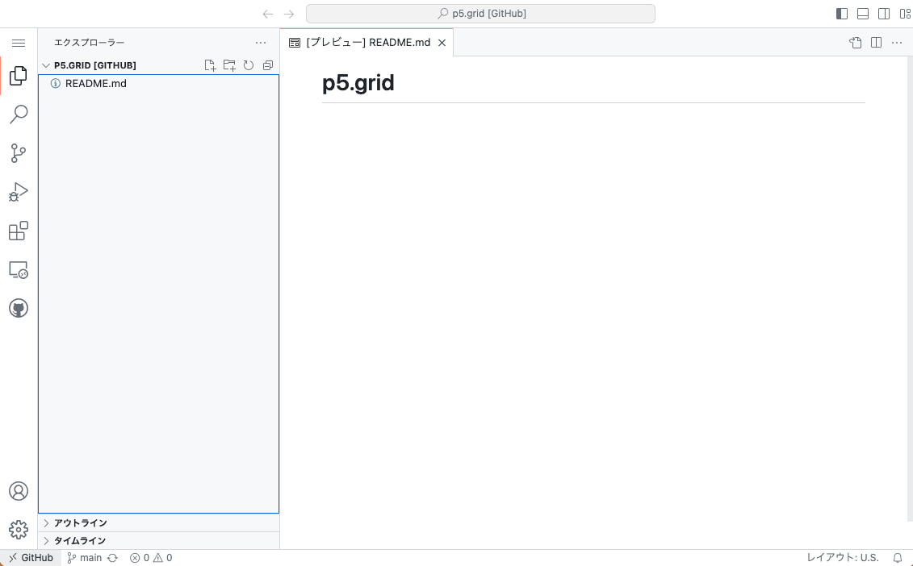Toggle the bottom panel visibility
Viewport: 913px width, 566px height.
(863, 14)
